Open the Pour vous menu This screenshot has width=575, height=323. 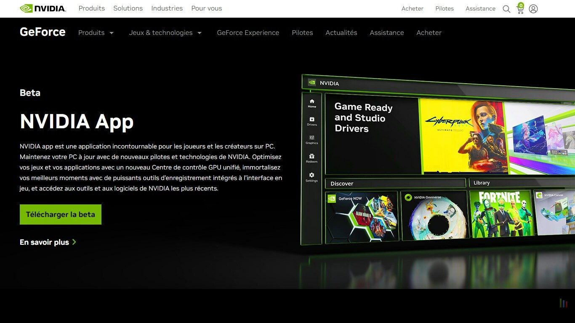pos(207,8)
